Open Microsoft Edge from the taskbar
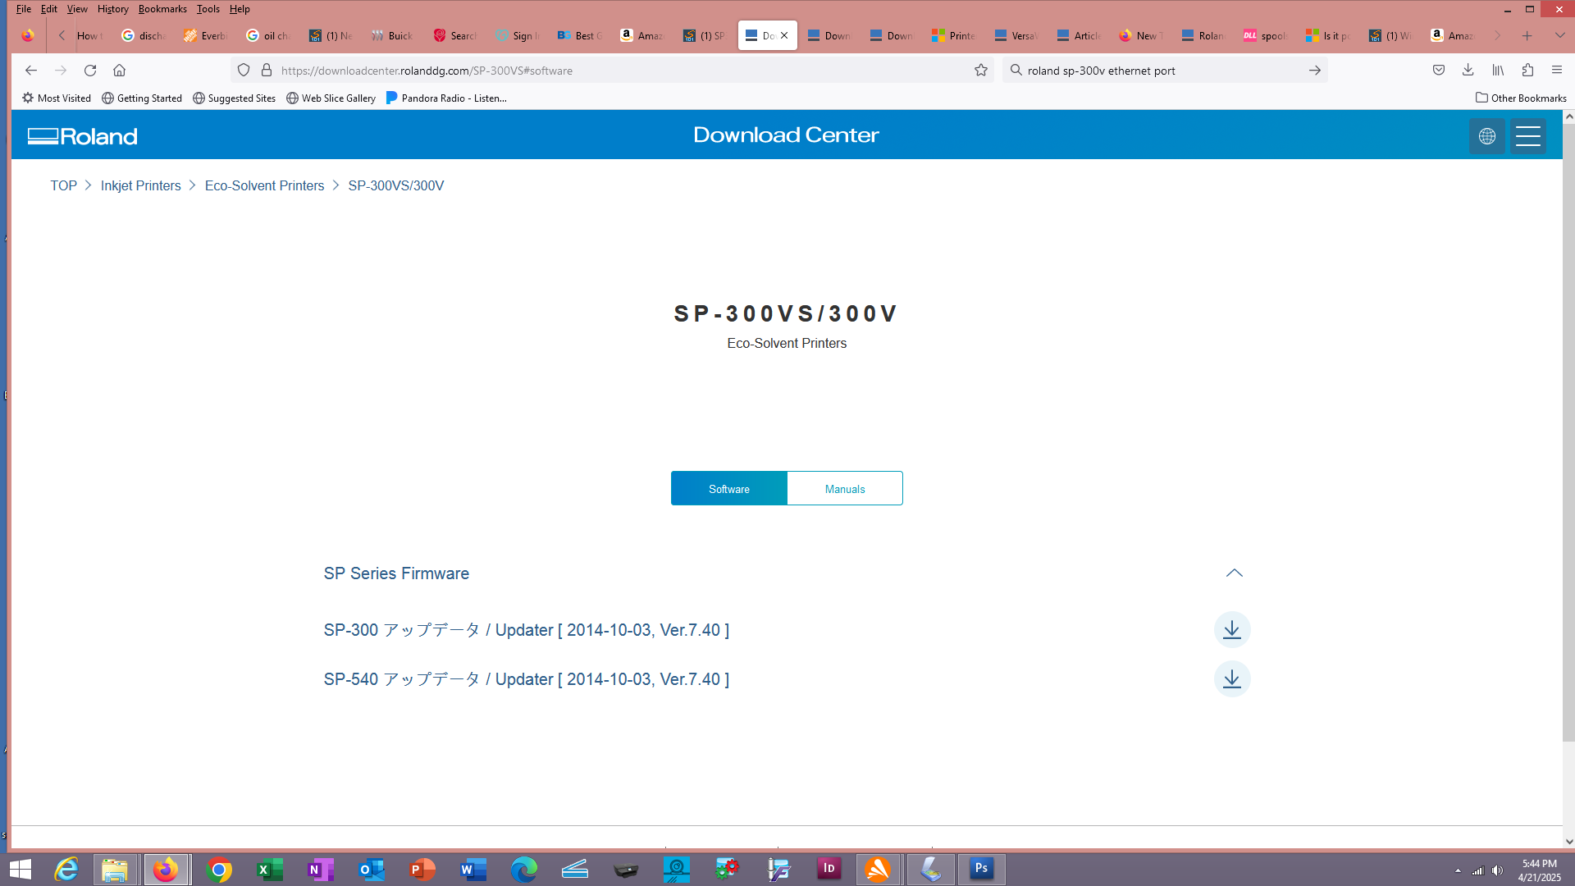 click(523, 870)
